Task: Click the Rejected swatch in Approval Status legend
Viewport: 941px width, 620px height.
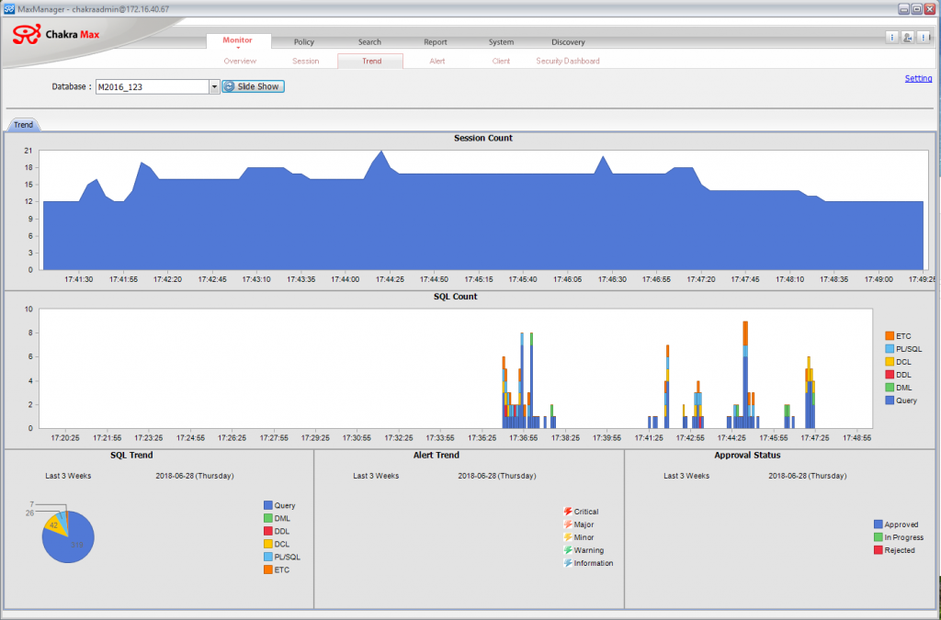Action: (x=878, y=550)
